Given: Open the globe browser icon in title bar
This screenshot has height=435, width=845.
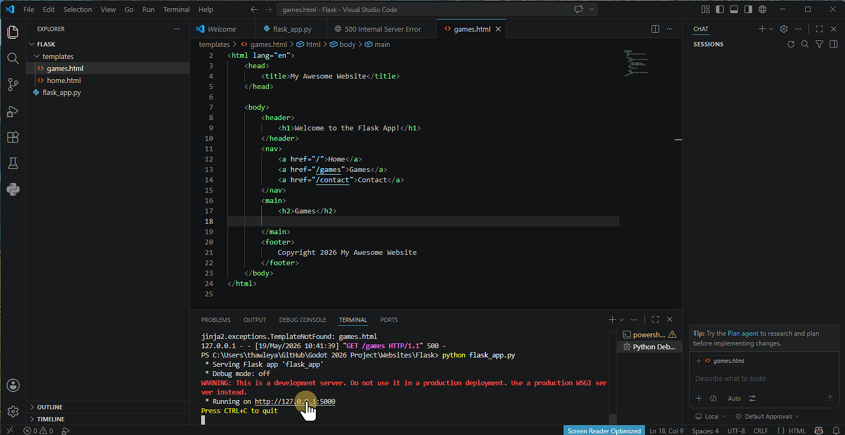Looking at the screenshot, I should click(x=762, y=10).
